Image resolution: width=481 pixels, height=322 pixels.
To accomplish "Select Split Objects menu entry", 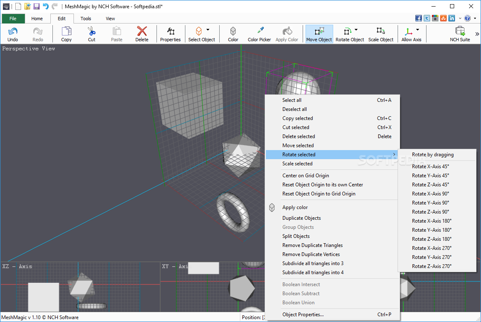I will (332, 236).
